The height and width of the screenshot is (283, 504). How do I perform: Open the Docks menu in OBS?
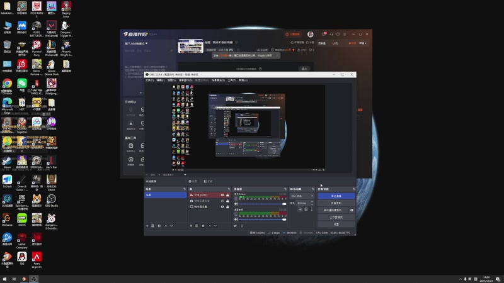click(185, 80)
